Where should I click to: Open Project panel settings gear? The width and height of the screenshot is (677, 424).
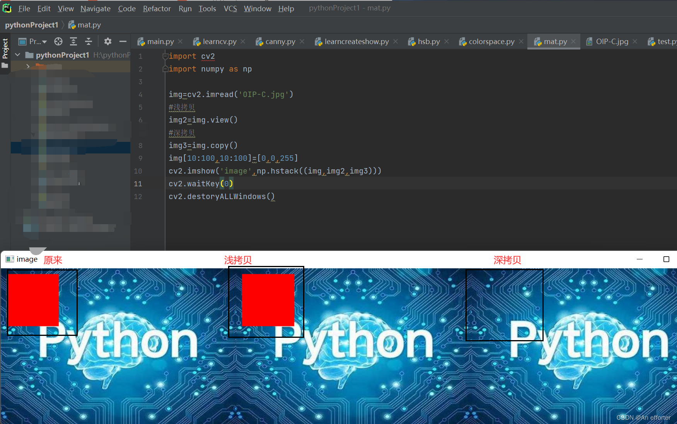click(x=108, y=41)
